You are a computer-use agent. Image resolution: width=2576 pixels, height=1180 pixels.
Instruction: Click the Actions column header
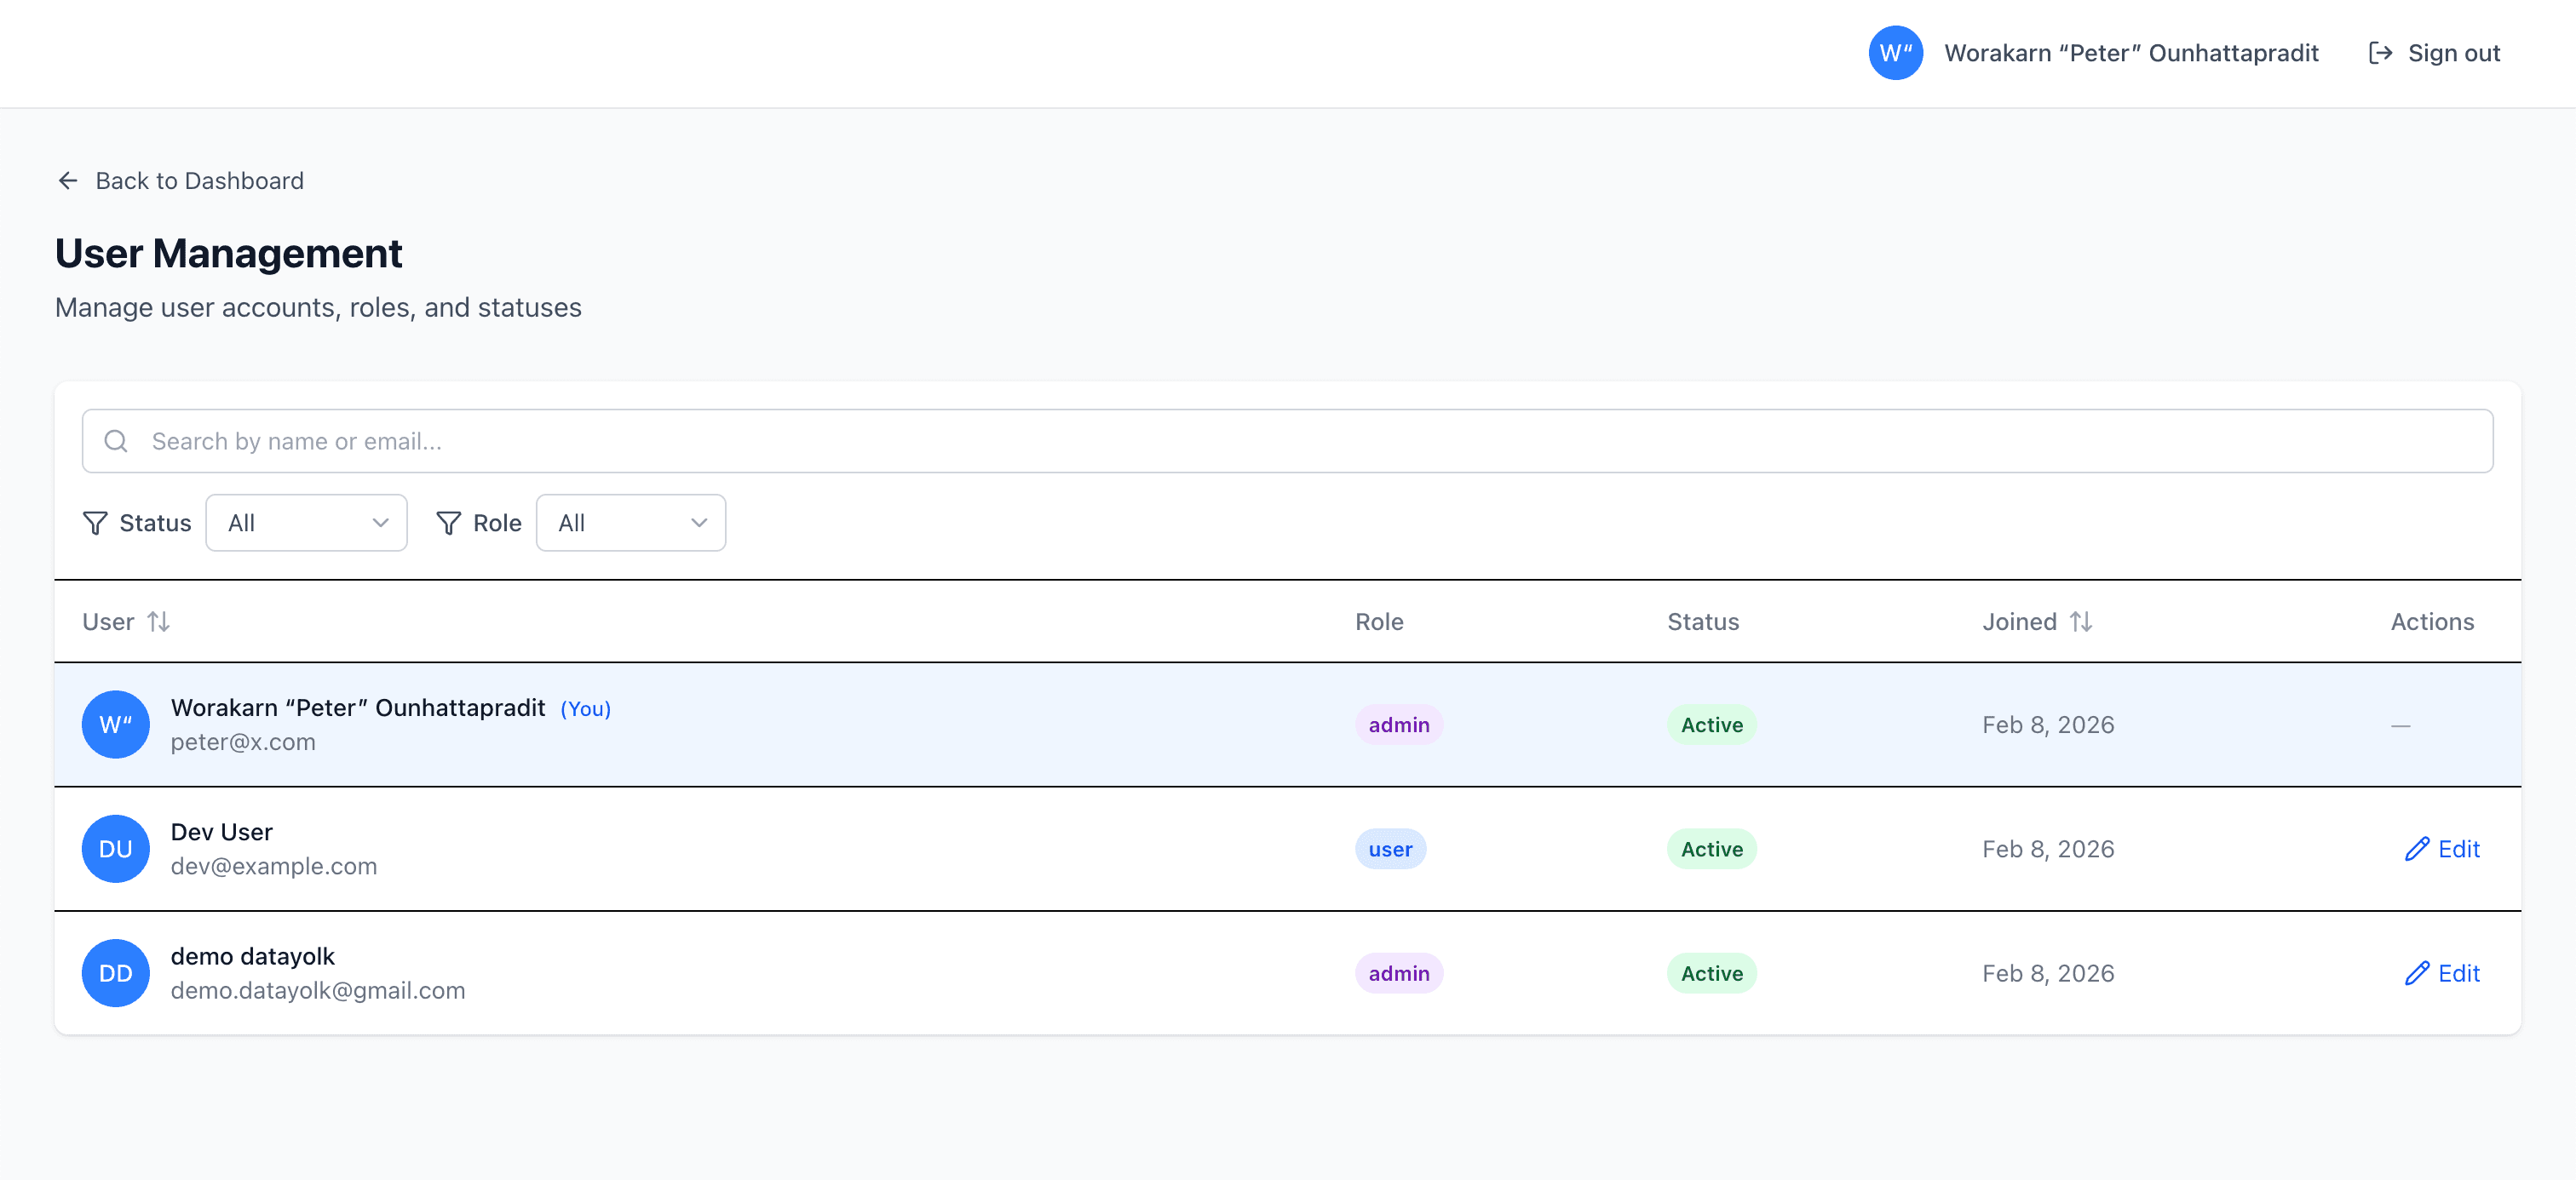[2432, 622]
